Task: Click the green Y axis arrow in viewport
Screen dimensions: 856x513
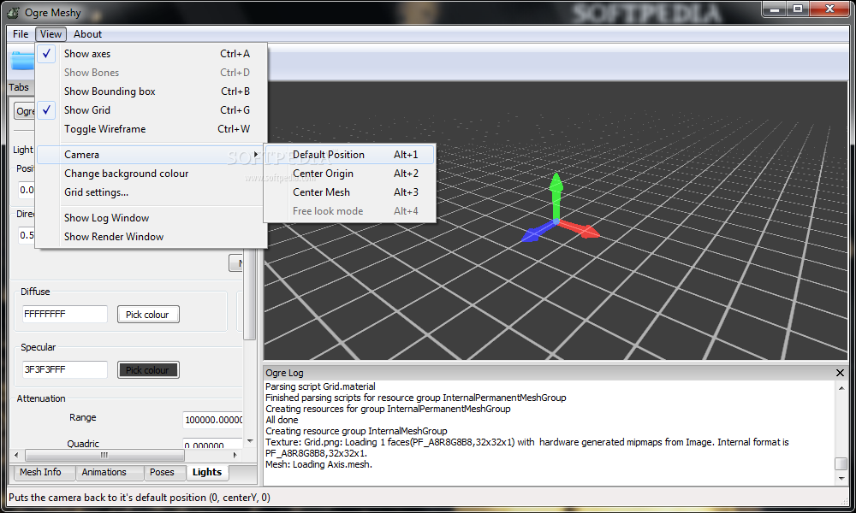Action: [x=556, y=195]
